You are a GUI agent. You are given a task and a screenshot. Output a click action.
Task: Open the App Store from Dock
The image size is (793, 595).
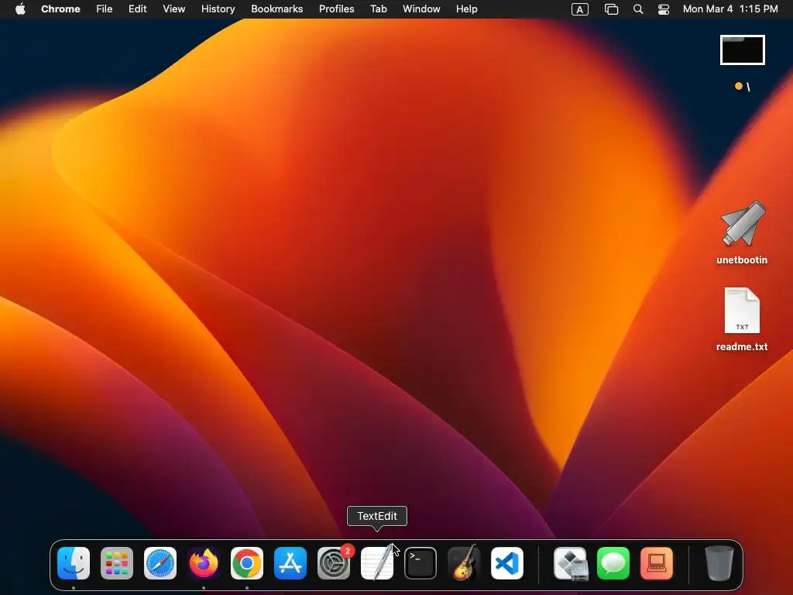coord(290,563)
